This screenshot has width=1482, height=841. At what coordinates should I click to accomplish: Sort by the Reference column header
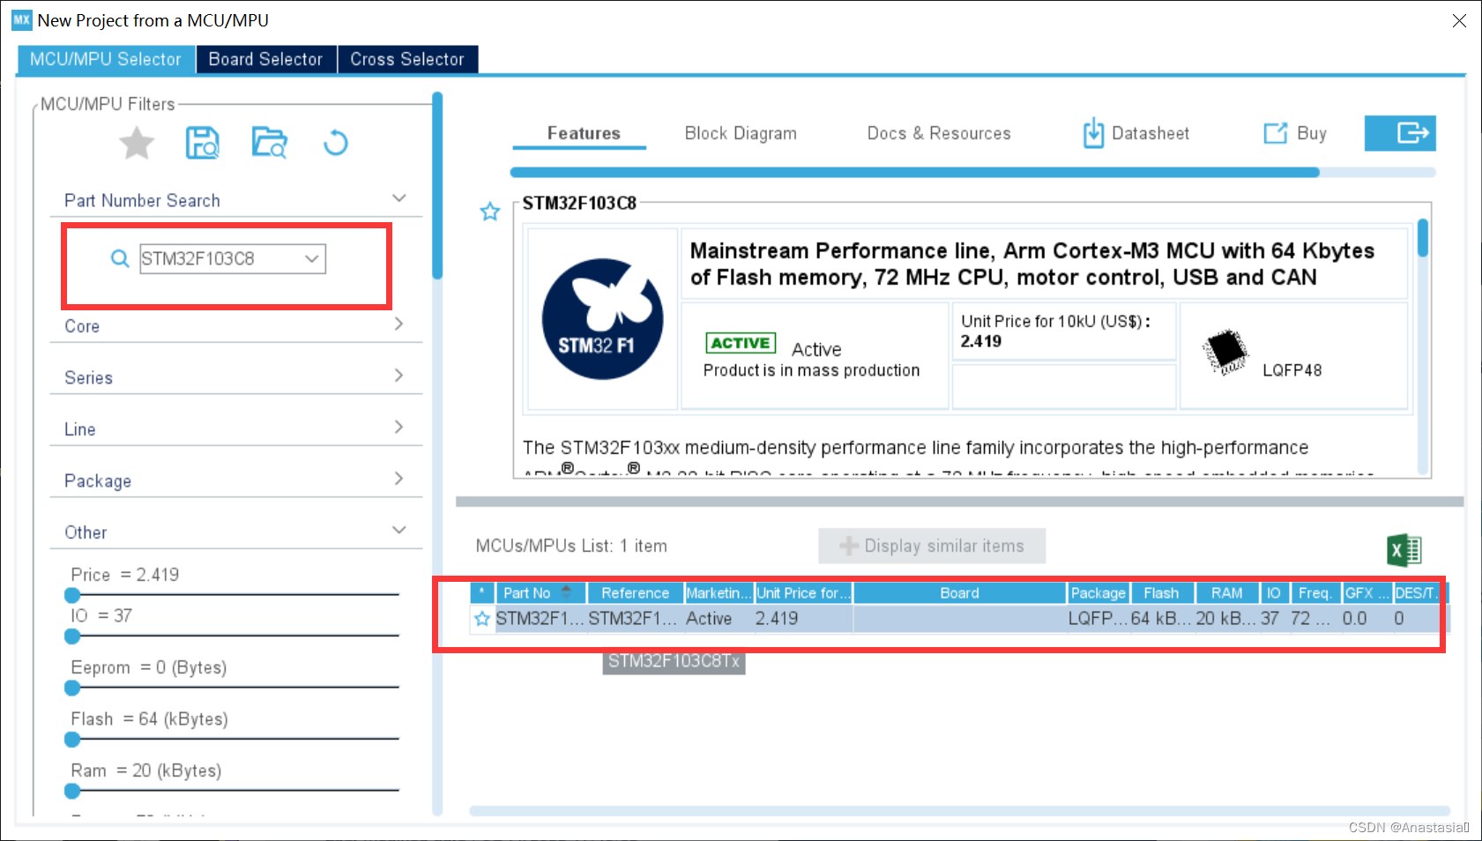636,593
